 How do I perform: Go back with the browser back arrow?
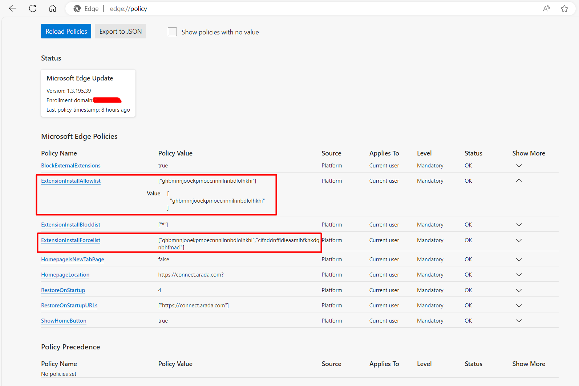click(13, 8)
